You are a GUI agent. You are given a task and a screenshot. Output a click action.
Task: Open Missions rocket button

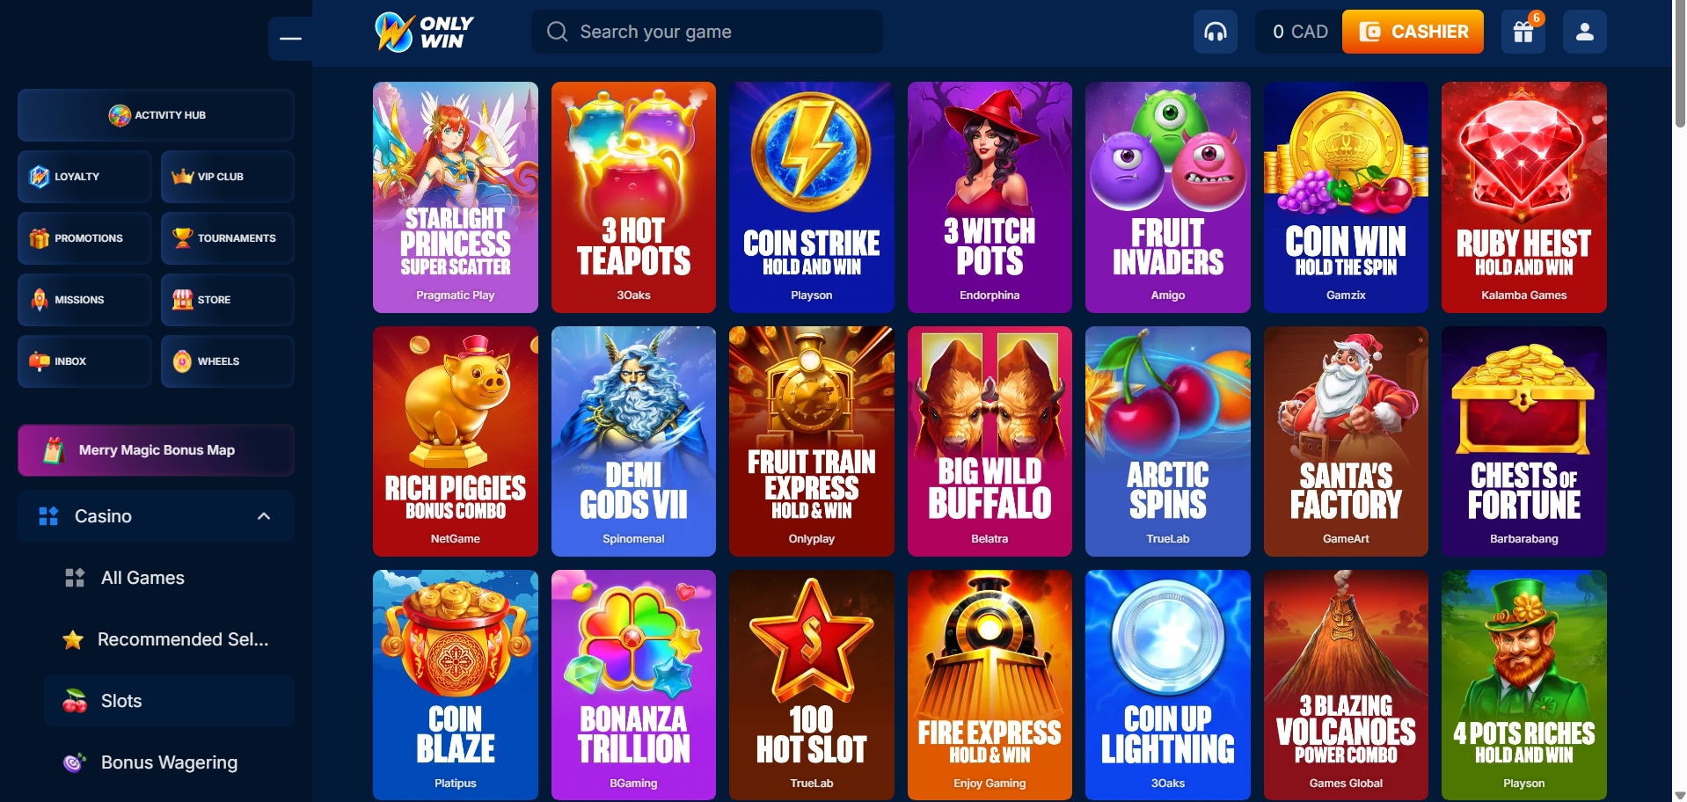pyautogui.click(x=84, y=300)
